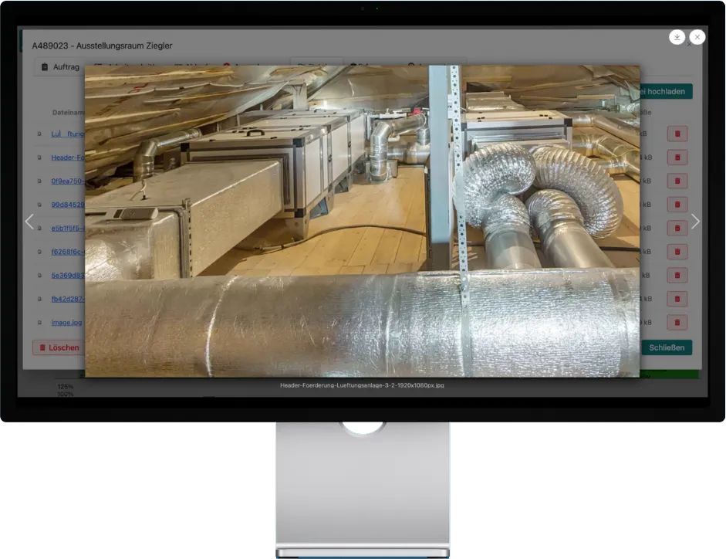Click the small file icon beside Header-Fo link

point(39,158)
